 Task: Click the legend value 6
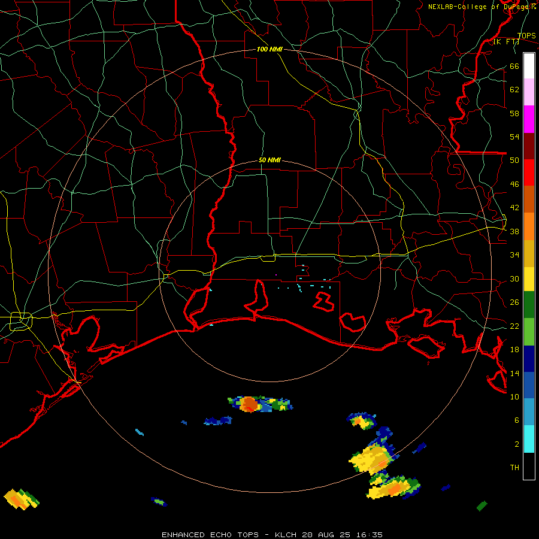(x=517, y=420)
